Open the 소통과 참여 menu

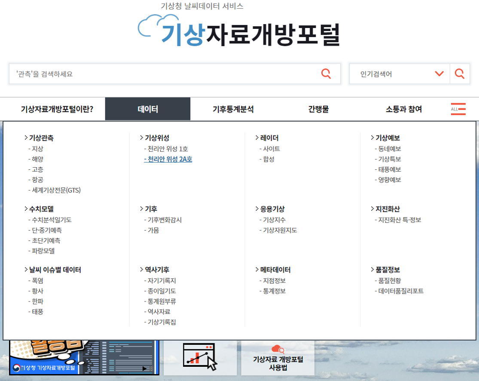(403, 109)
